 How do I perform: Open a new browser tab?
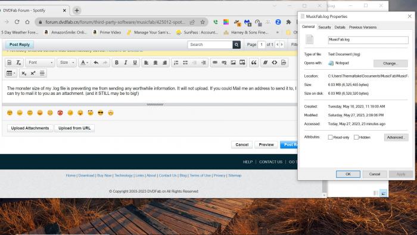tap(77, 10)
